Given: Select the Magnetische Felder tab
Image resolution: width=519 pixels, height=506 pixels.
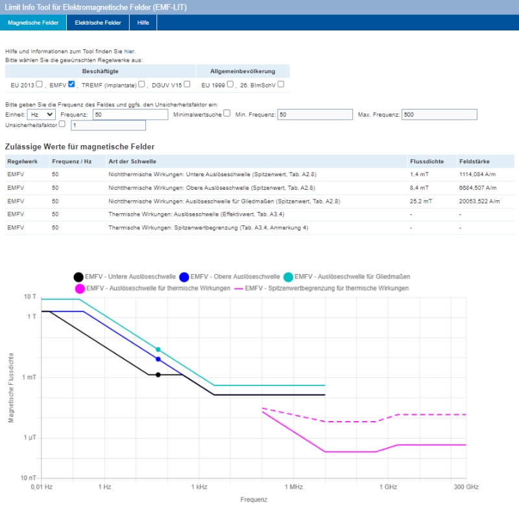Looking at the screenshot, I should 33,23.
